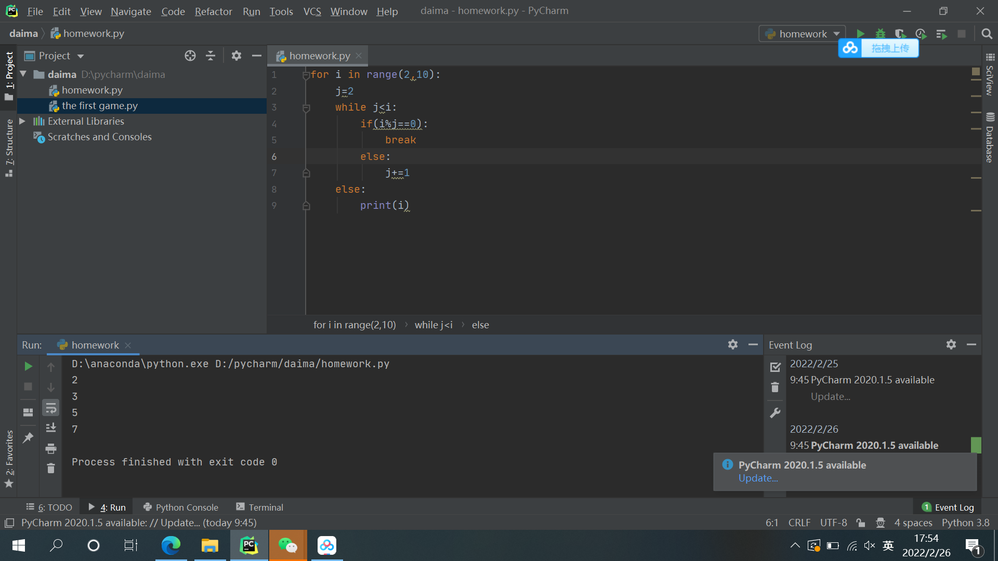Open Search Everywhere magnifier icon

pyautogui.click(x=987, y=34)
